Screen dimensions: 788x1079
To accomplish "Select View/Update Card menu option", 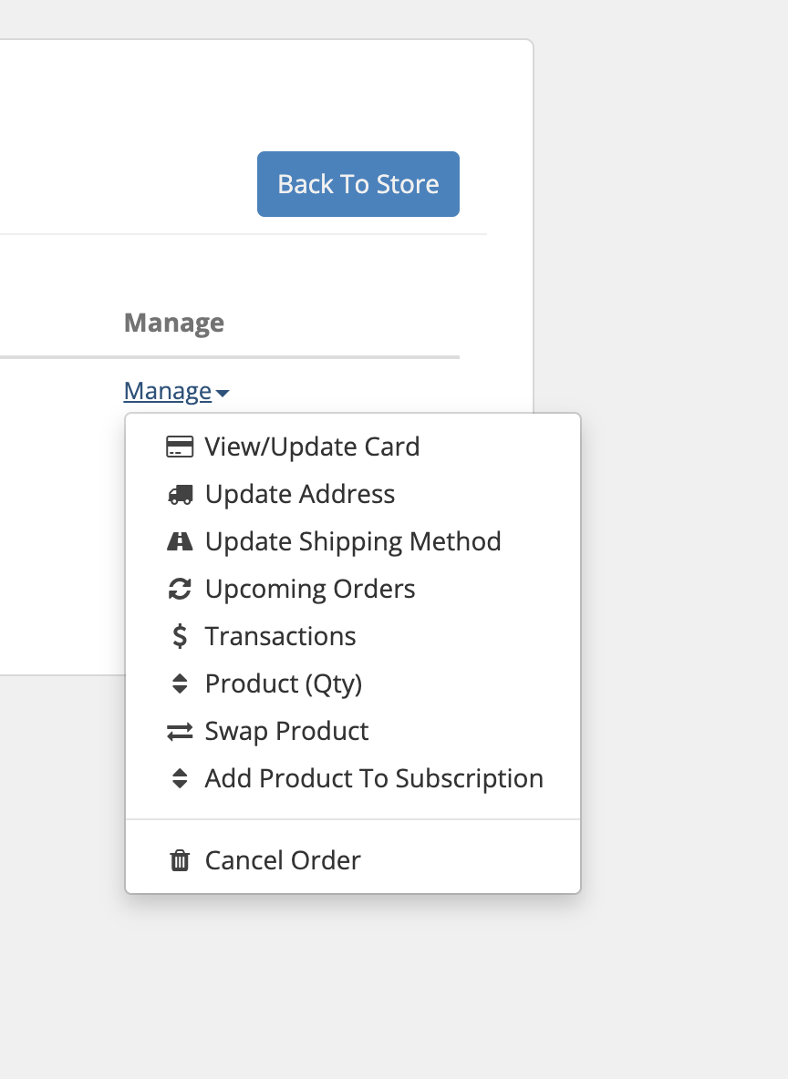I will [x=312, y=447].
